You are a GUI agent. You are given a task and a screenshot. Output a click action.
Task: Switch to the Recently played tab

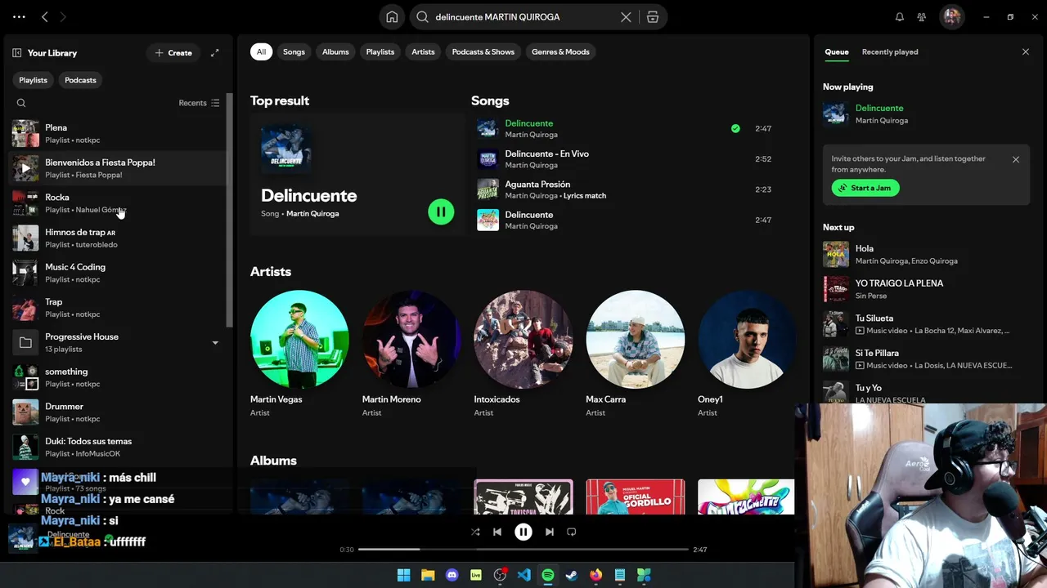coord(890,51)
